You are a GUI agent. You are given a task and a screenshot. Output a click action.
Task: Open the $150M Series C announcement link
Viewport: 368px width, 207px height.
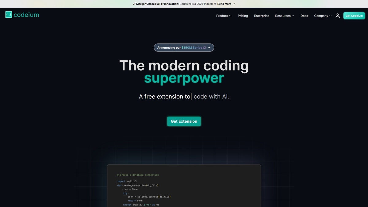194,47
